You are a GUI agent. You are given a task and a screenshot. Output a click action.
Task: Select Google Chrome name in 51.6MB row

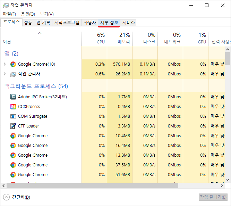(33, 175)
